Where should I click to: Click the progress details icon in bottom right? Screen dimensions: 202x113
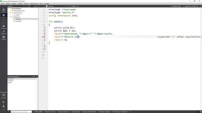pyautogui.click(x=198, y=112)
